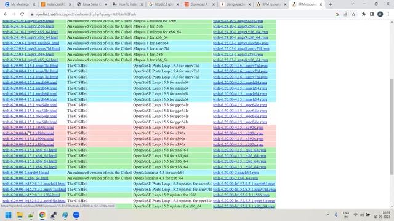Open the Chrome extensions puzzle icon

364,14
